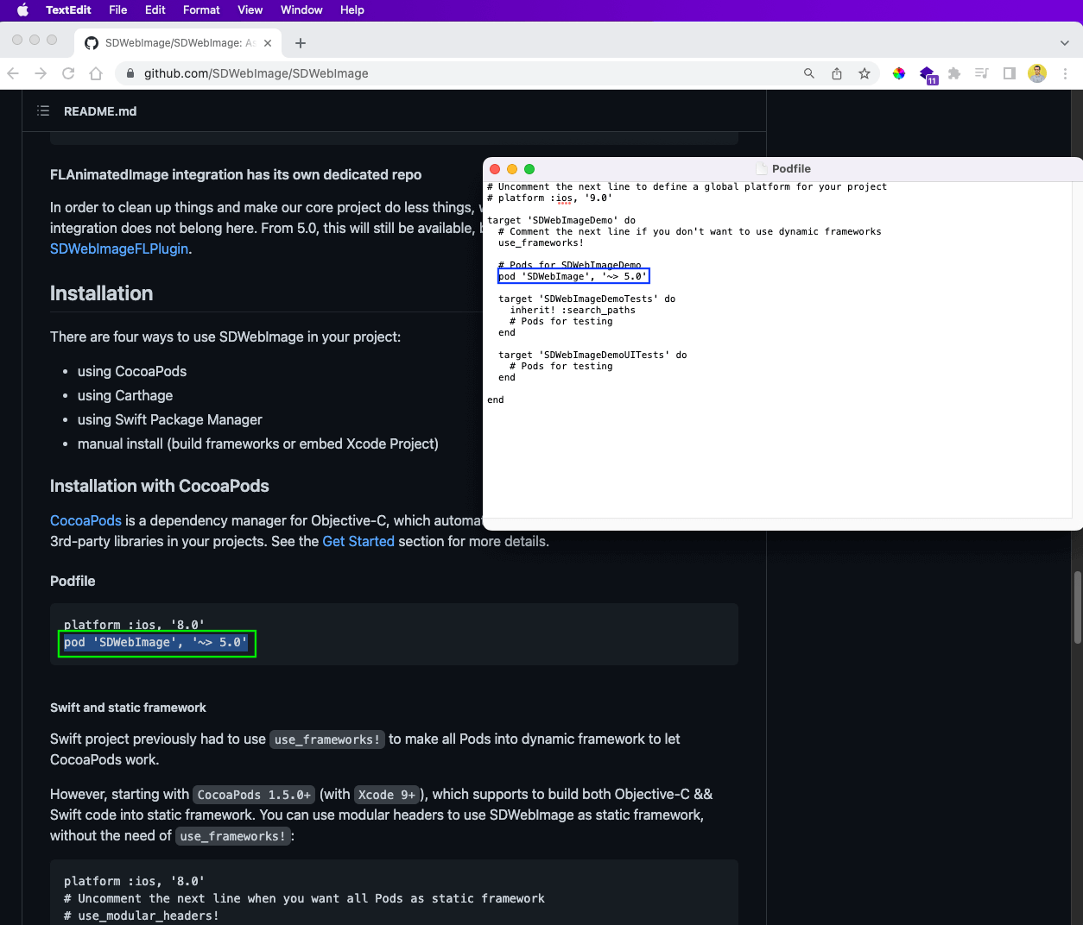This screenshot has width=1083, height=925.
Task: Open a new browser tab
Action: coord(301,43)
